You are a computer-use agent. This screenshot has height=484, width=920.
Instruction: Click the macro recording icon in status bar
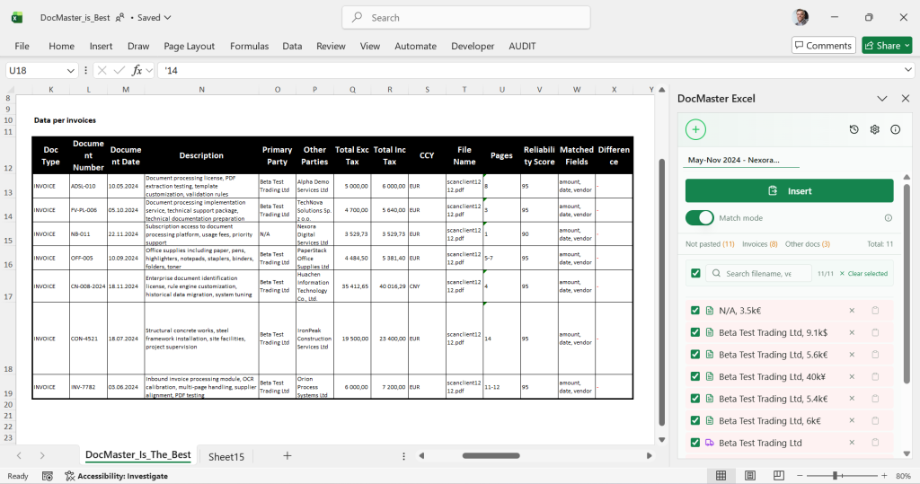[48, 476]
